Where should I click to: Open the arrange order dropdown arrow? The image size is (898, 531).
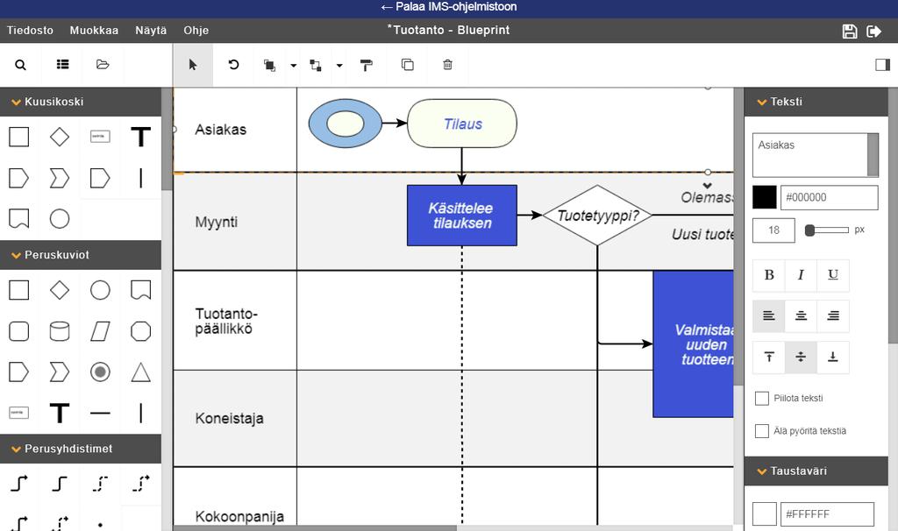point(293,65)
